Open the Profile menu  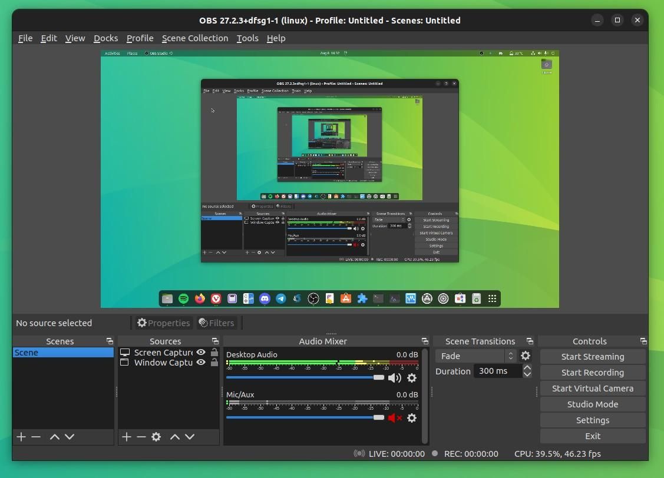(x=140, y=38)
